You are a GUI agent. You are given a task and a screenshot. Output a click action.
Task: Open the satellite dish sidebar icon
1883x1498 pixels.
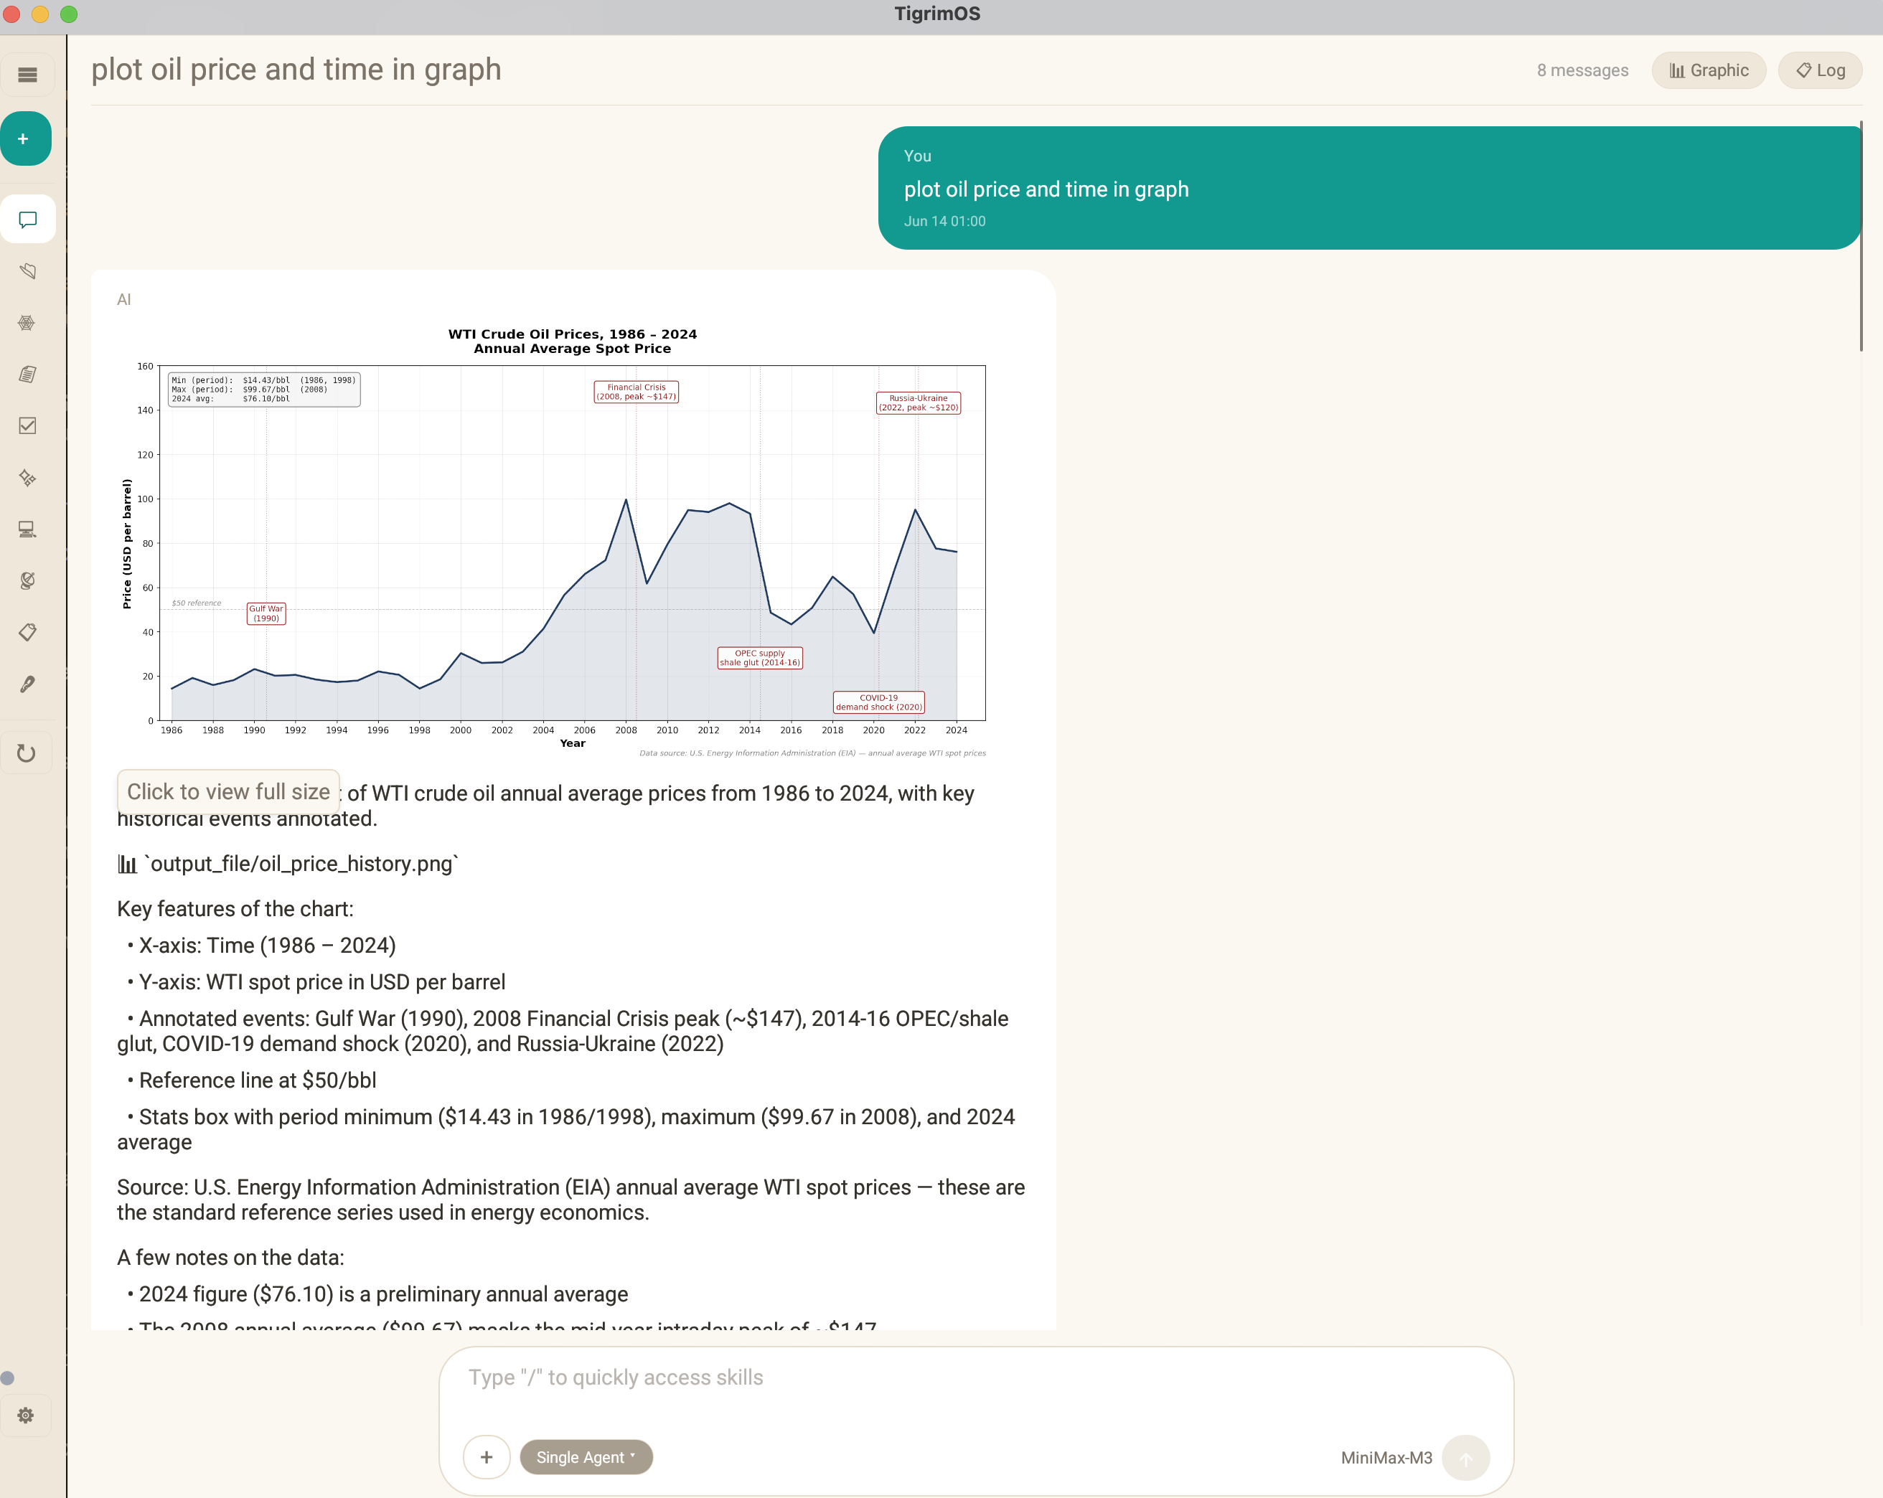point(27,580)
